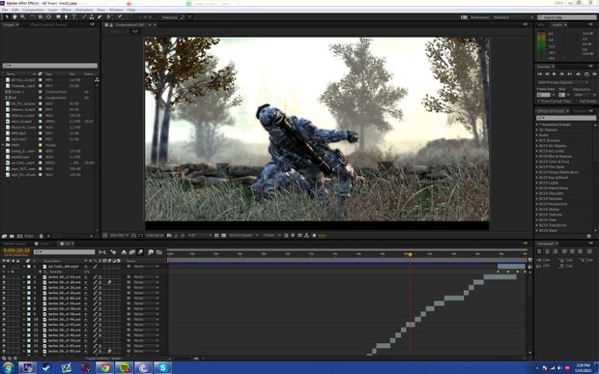Screen dimensions: 599x374
Task: Select the Hand tool
Action: pyautogui.click(x=14, y=17)
